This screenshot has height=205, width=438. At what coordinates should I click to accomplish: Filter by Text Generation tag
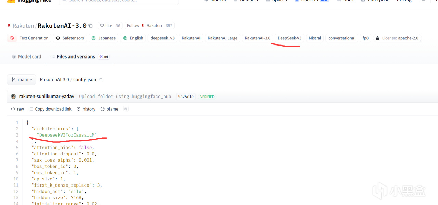point(29,38)
